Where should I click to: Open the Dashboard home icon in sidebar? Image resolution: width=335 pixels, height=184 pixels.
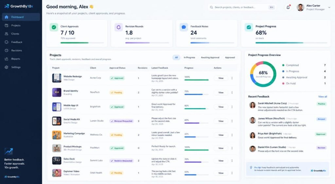[7, 17]
